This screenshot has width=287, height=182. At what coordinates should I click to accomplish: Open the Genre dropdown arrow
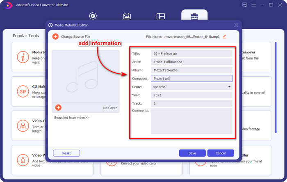pos(229,87)
